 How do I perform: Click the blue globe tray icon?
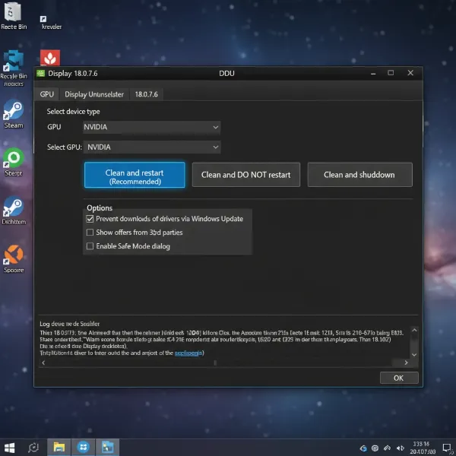[363, 448]
